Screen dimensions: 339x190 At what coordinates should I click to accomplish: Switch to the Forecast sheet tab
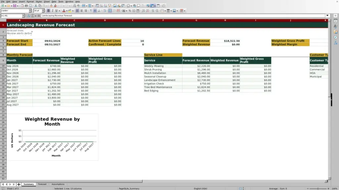42,184
